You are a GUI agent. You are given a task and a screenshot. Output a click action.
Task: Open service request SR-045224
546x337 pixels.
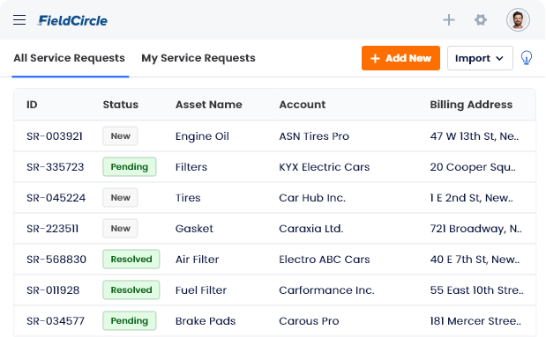56,198
